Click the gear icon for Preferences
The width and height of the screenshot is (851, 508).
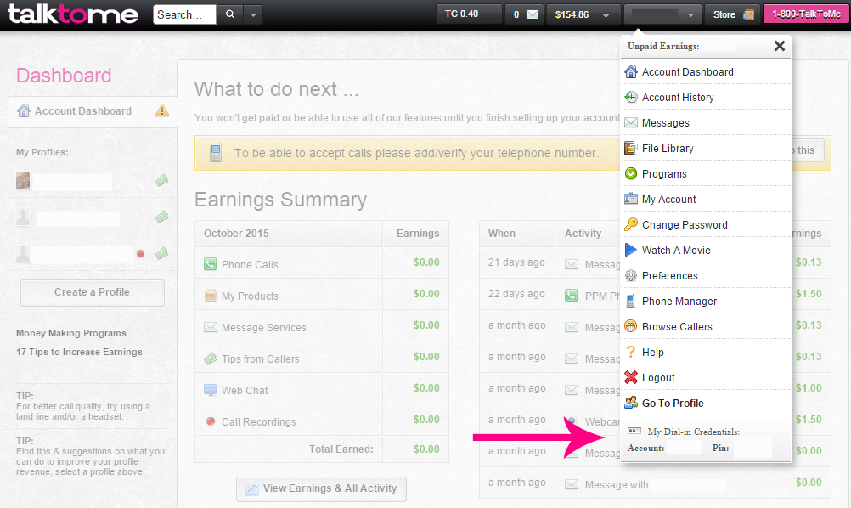(x=631, y=276)
